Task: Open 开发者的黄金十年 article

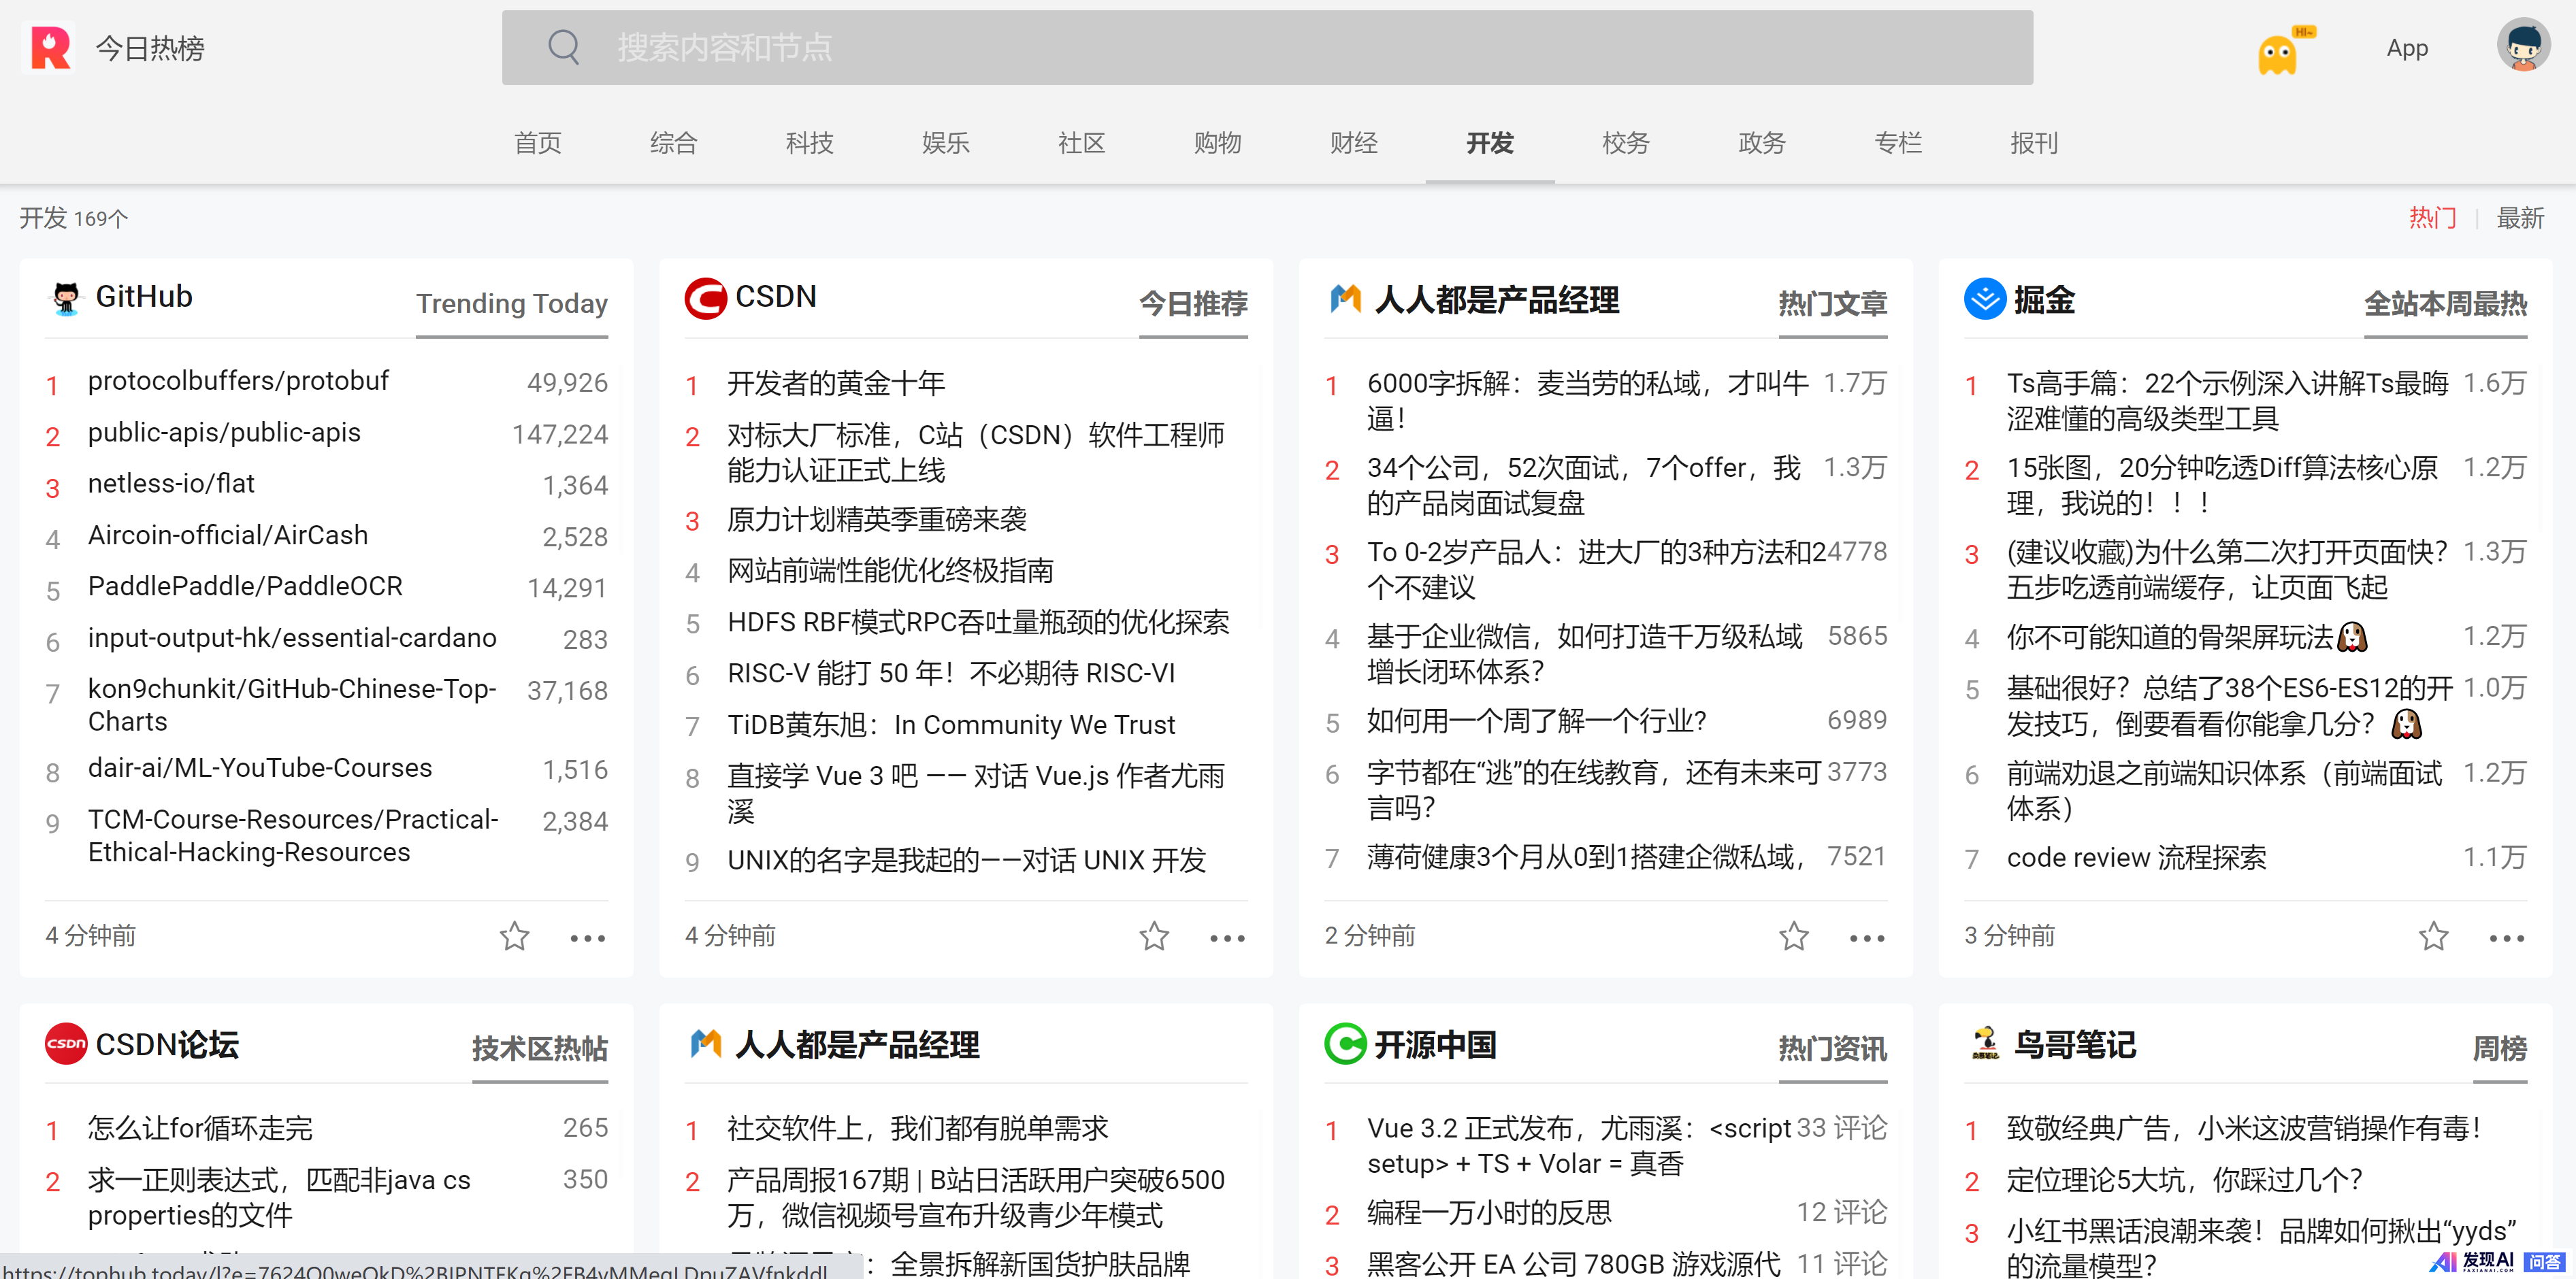Action: [x=836, y=383]
